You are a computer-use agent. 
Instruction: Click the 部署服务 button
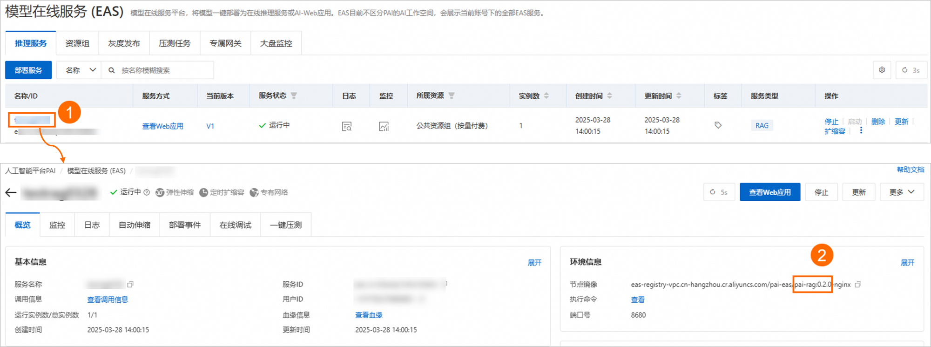click(x=28, y=70)
